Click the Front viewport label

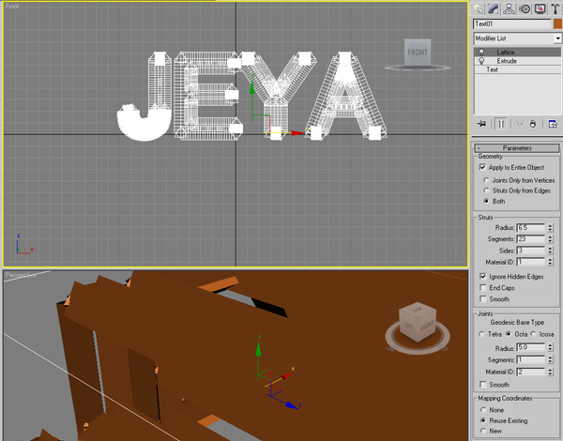[12, 7]
